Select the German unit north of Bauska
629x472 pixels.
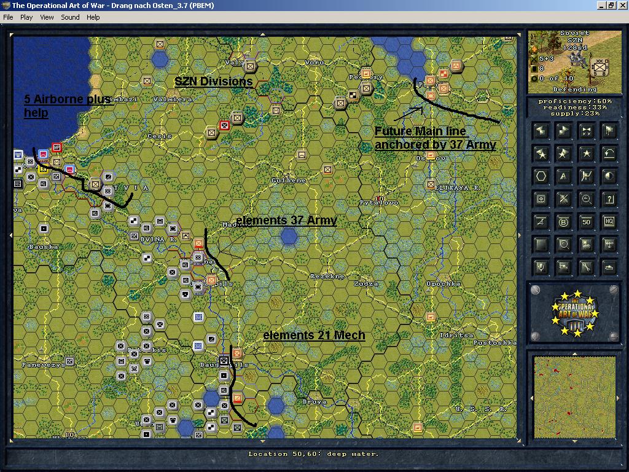pos(44,229)
